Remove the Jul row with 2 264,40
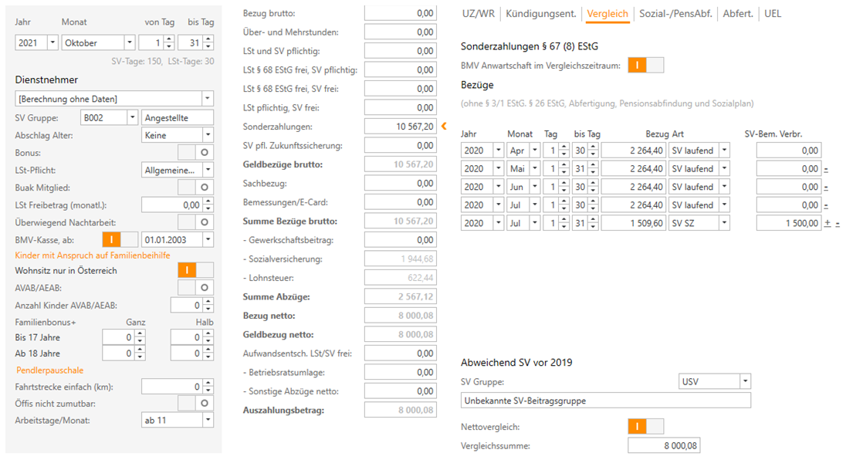846x460 pixels. 826,206
